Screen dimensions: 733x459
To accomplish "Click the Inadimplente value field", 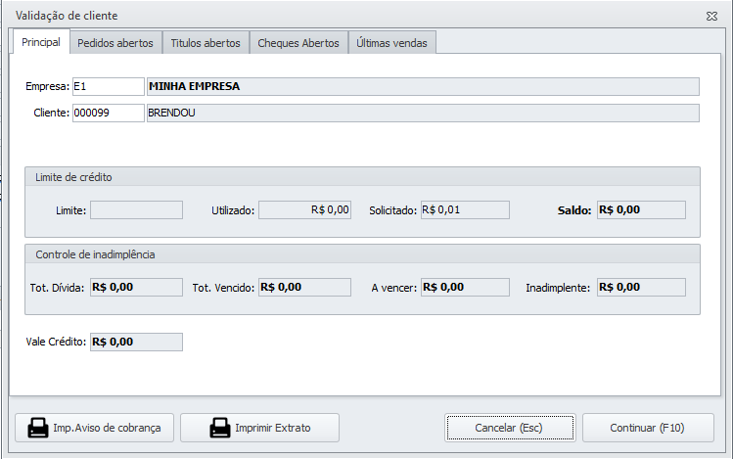I will (x=641, y=287).
